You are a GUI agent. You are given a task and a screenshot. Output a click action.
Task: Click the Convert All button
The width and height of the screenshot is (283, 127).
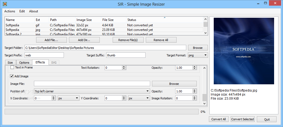pyautogui.click(x=219, y=119)
